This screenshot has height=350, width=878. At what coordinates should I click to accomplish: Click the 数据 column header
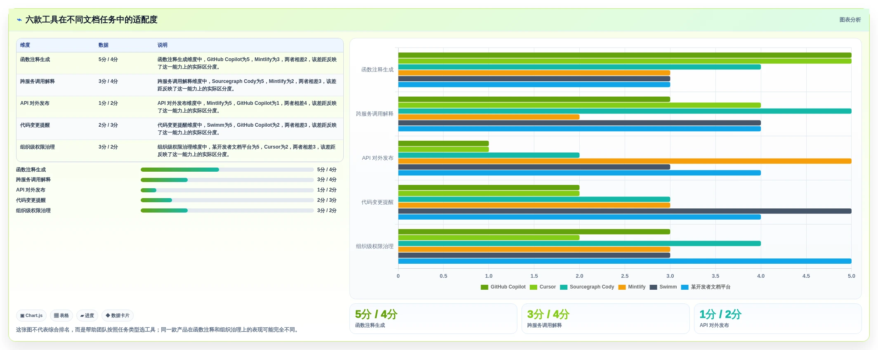click(x=104, y=45)
